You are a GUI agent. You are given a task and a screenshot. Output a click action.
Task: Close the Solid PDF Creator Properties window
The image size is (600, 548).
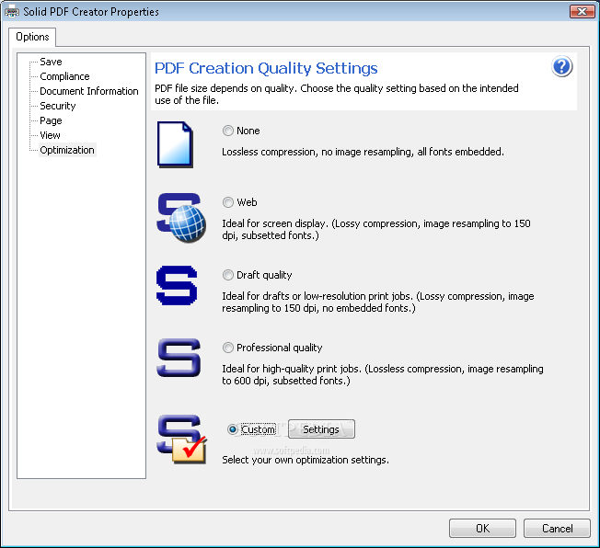click(582, 11)
